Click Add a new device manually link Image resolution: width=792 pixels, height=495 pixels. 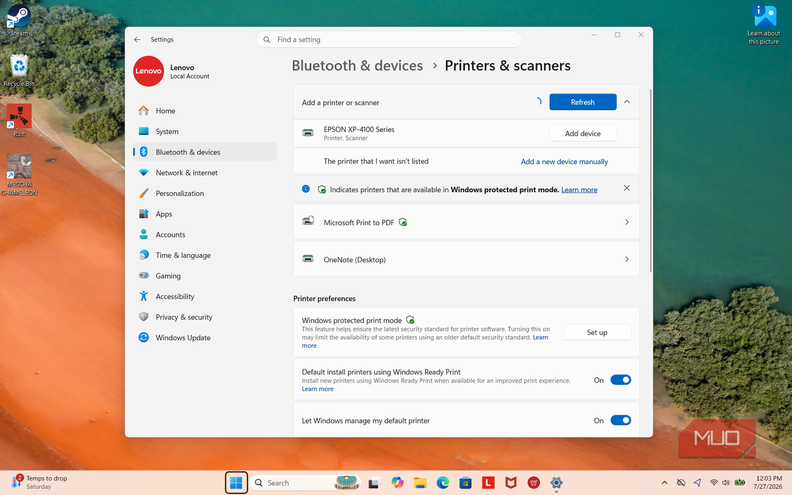[x=564, y=161]
